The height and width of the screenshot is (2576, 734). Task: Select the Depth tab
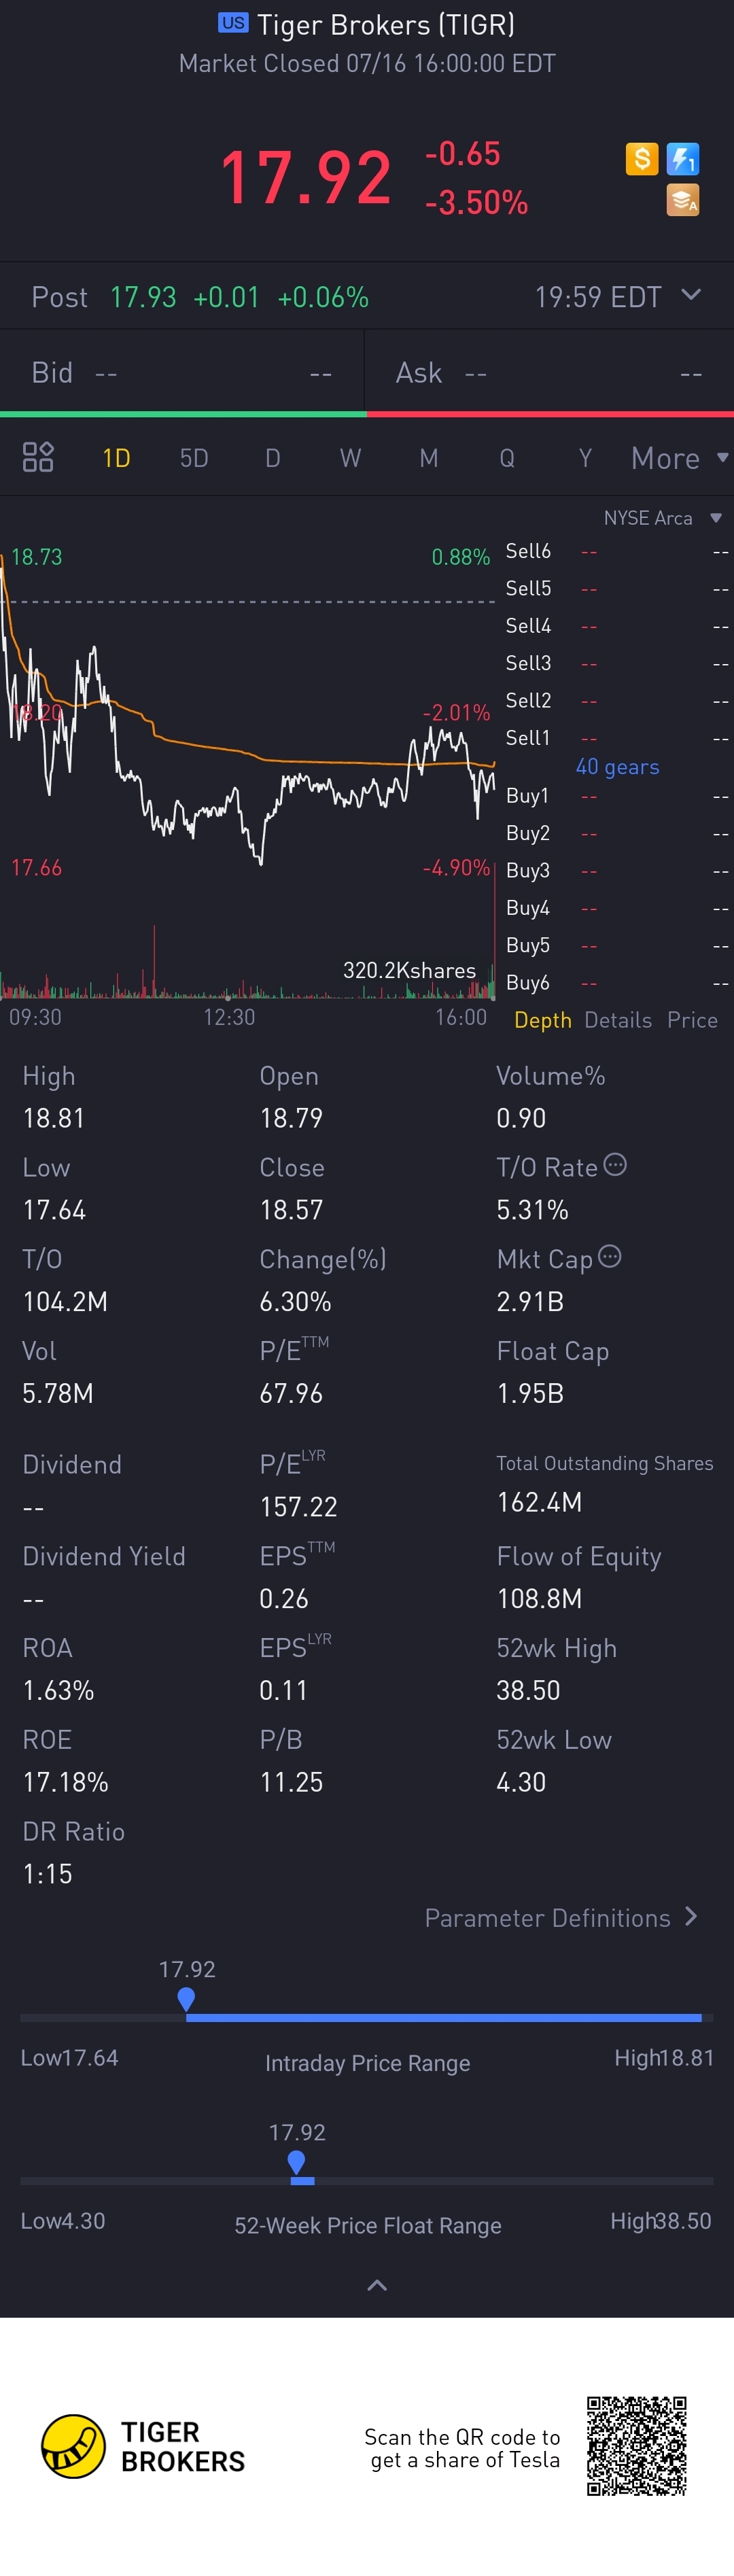[543, 1020]
